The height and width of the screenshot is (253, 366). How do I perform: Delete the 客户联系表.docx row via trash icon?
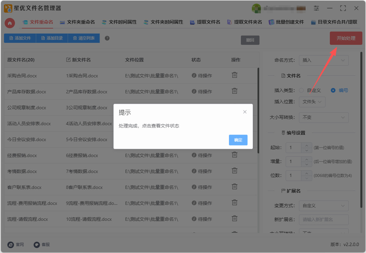point(235,186)
